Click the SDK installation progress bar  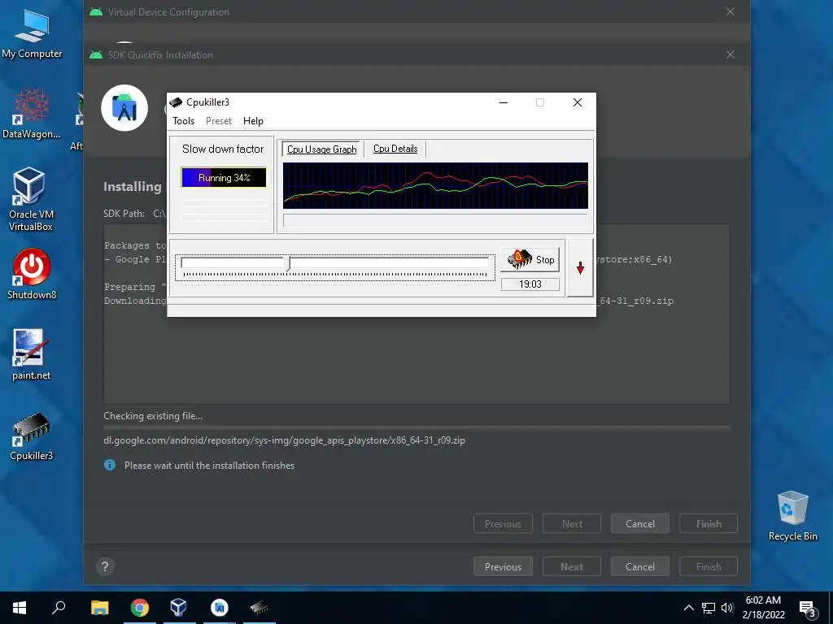[416, 427]
